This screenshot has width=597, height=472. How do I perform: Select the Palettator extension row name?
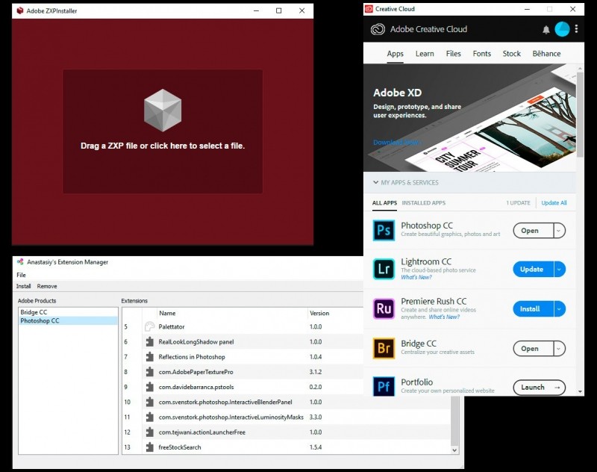tap(172, 327)
